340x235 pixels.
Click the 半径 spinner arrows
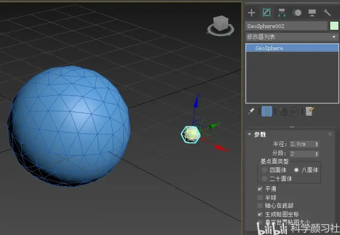point(317,144)
